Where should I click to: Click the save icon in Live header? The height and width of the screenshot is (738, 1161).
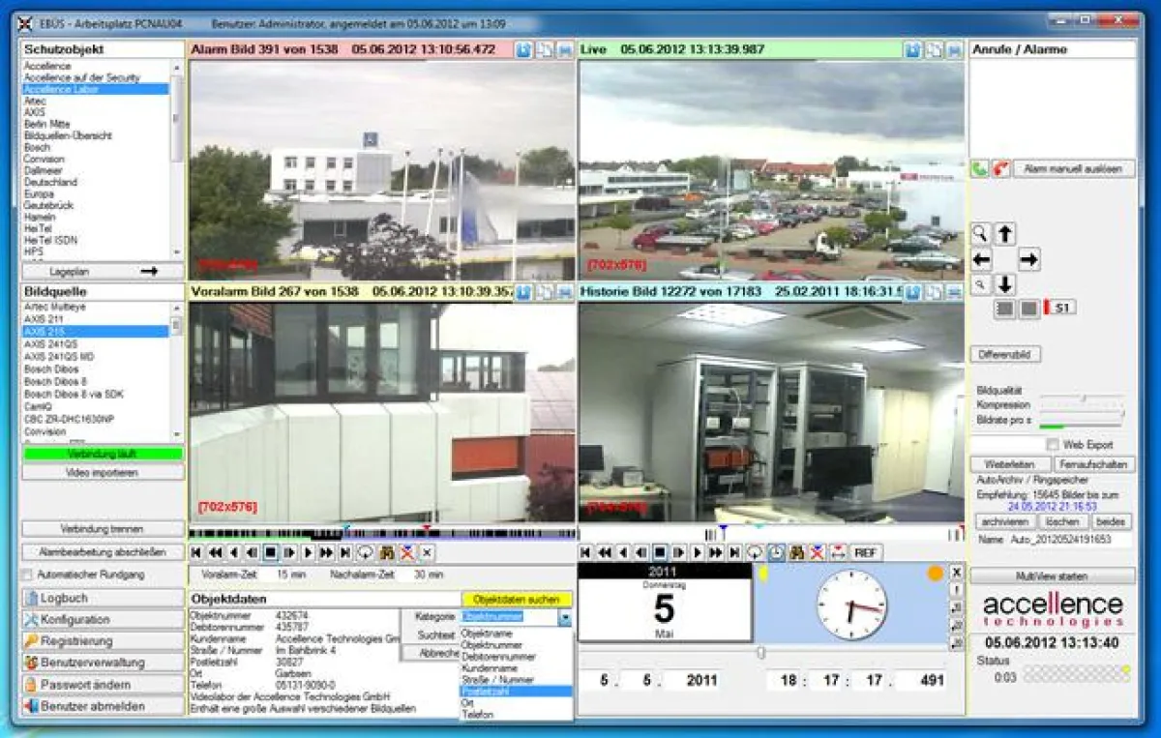tap(954, 49)
